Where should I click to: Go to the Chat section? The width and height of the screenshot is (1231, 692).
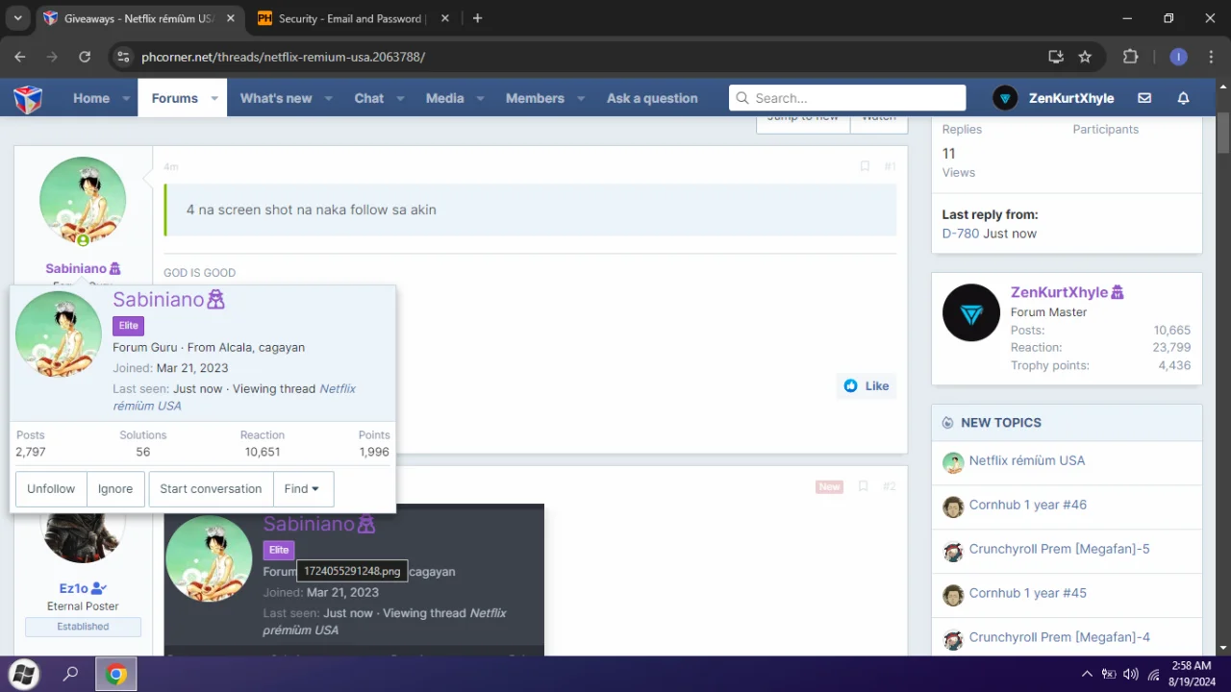coord(368,98)
